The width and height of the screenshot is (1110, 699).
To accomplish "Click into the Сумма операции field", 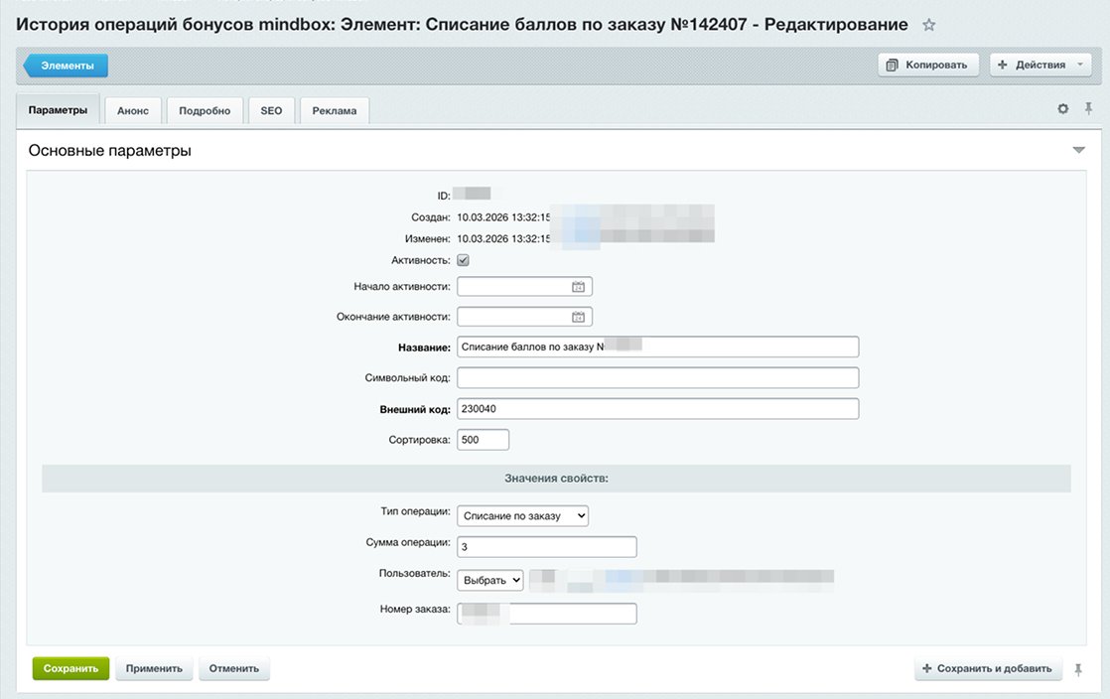I will pos(546,547).
